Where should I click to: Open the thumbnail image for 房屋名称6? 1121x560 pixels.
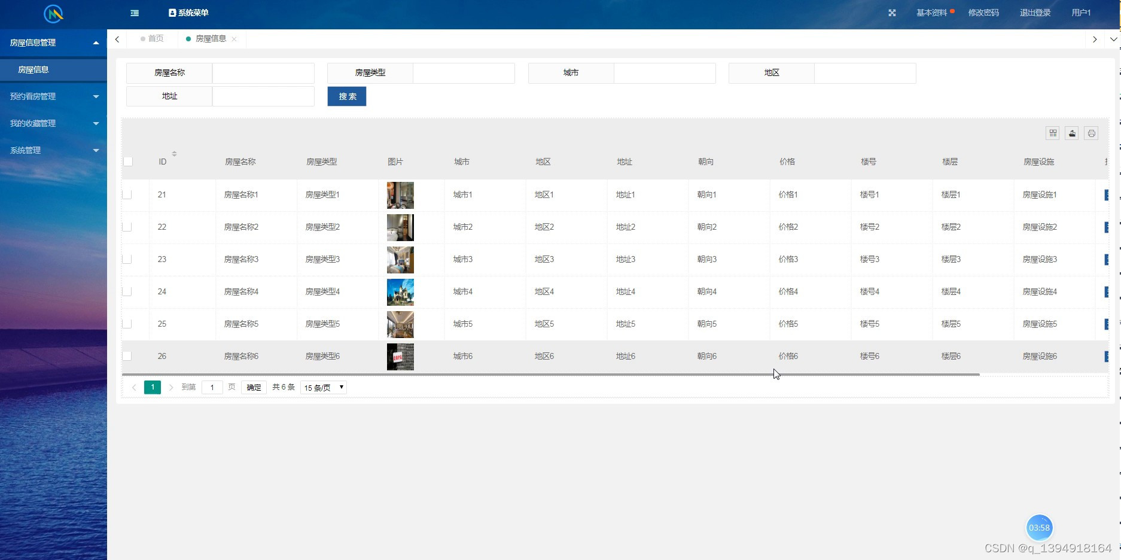point(400,357)
